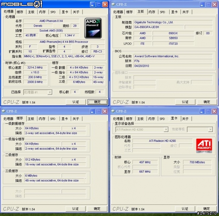Click the 512 KBytes L2 cache size
219x216 pixels.
point(42,160)
